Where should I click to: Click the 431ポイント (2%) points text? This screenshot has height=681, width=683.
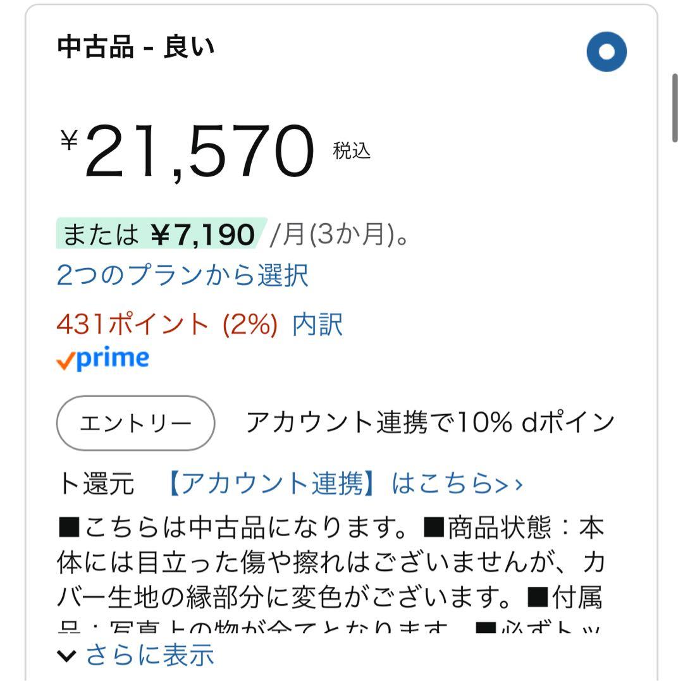tap(168, 325)
